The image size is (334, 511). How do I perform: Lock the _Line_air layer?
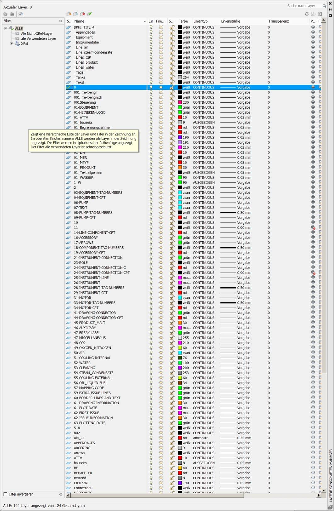pos(172,47)
